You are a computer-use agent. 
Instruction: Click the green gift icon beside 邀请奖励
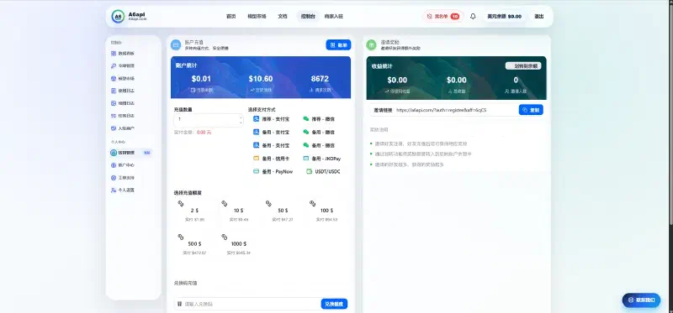point(371,44)
